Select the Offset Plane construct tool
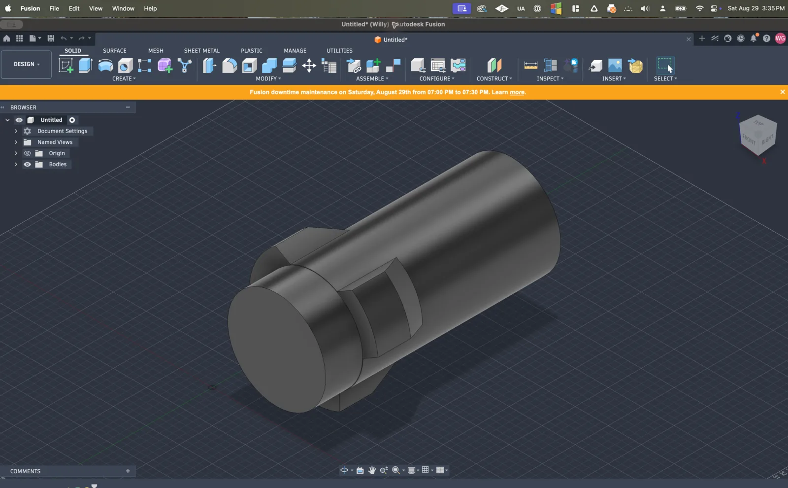788x488 pixels. 494,66
